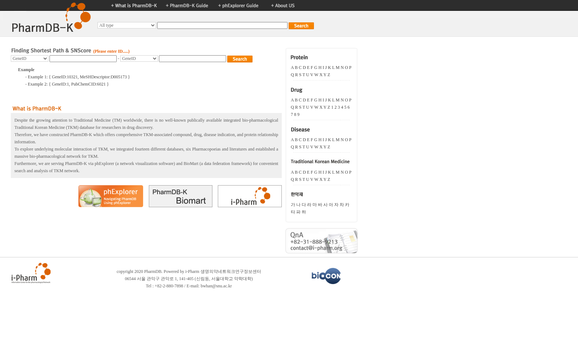This screenshot has width=578, height=361.
Task: Browse Traditional Korean Medicine entries starting with O
Action: tap(346, 172)
